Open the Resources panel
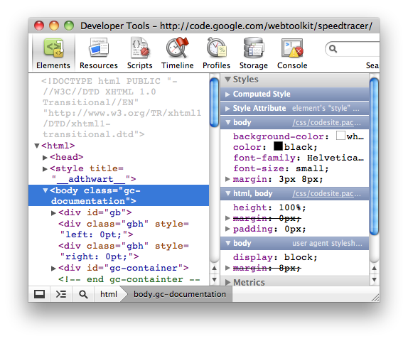Image resolution: width=408 pixels, height=341 pixels. coord(99,53)
